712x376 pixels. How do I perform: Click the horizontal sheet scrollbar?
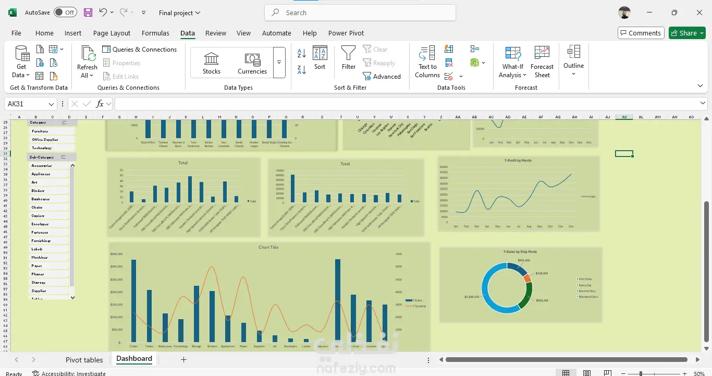[x=567, y=359]
